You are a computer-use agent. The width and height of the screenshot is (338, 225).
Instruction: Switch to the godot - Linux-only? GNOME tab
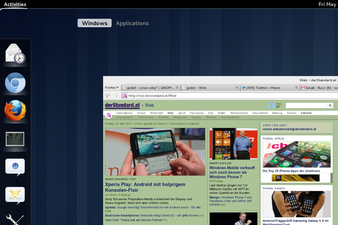pos(151,88)
